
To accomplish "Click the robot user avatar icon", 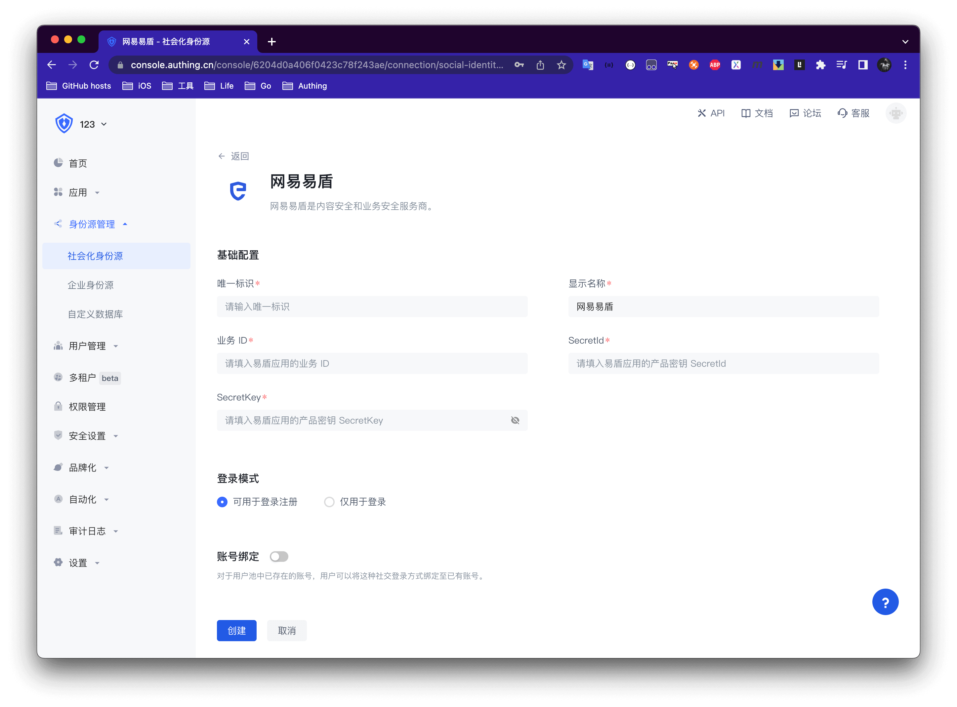I will [895, 113].
